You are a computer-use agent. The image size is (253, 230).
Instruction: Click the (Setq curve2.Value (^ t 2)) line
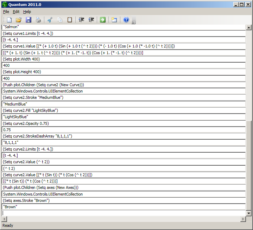pos(124,162)
